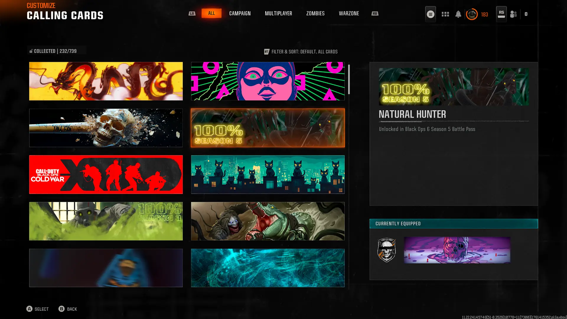This screenshot has width=567, height=319.
Task: Click the skull emblem in Currently Equipped
Action: coord(387,250)
